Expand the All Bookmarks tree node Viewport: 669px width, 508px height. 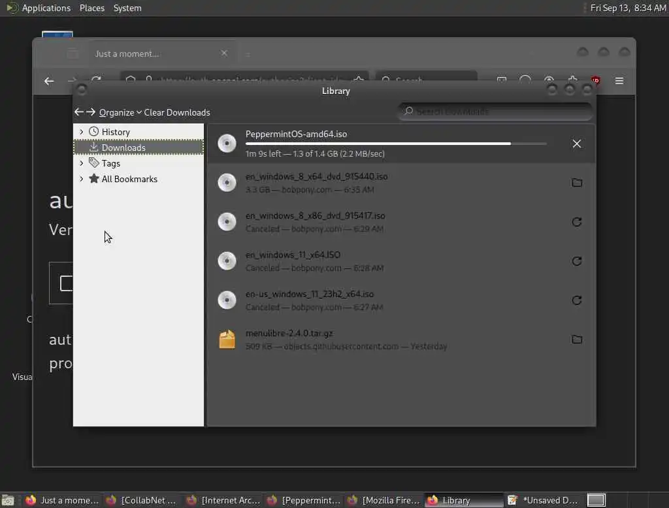pos(81,179)
